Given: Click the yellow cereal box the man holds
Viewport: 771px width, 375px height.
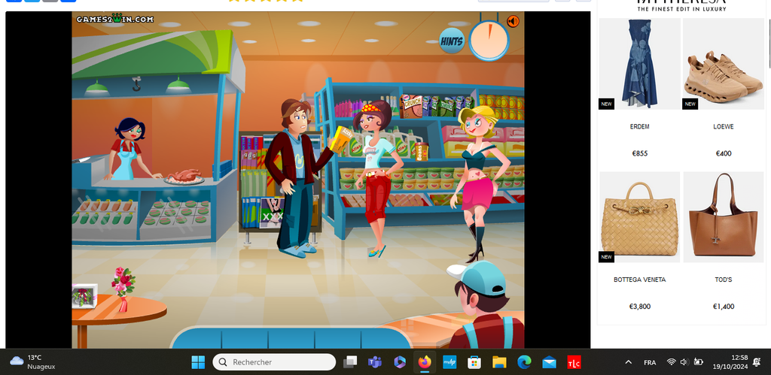Looking at the screenshot, I should [341, 138].
